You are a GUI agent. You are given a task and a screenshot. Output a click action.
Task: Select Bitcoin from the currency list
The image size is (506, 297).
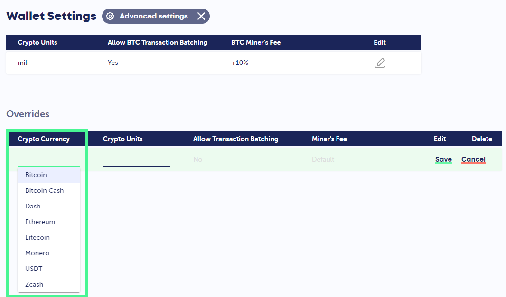[x=36, y=175]
